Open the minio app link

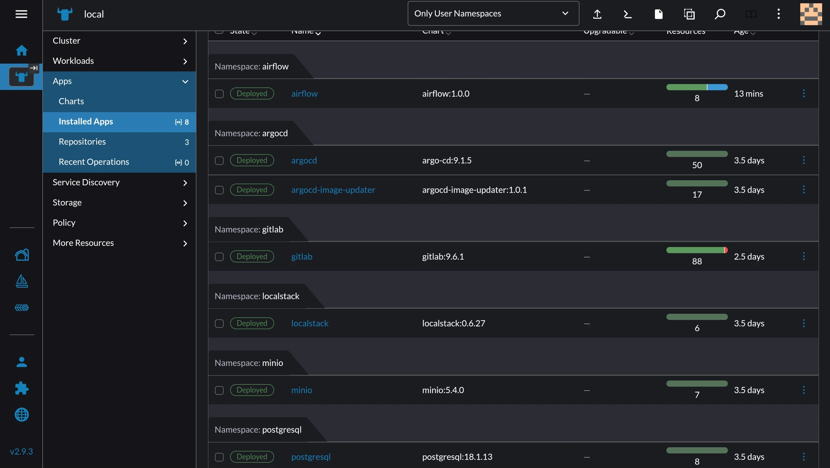click(302, 390)
